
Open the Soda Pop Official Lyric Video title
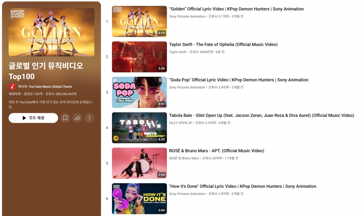pos(239,80)
